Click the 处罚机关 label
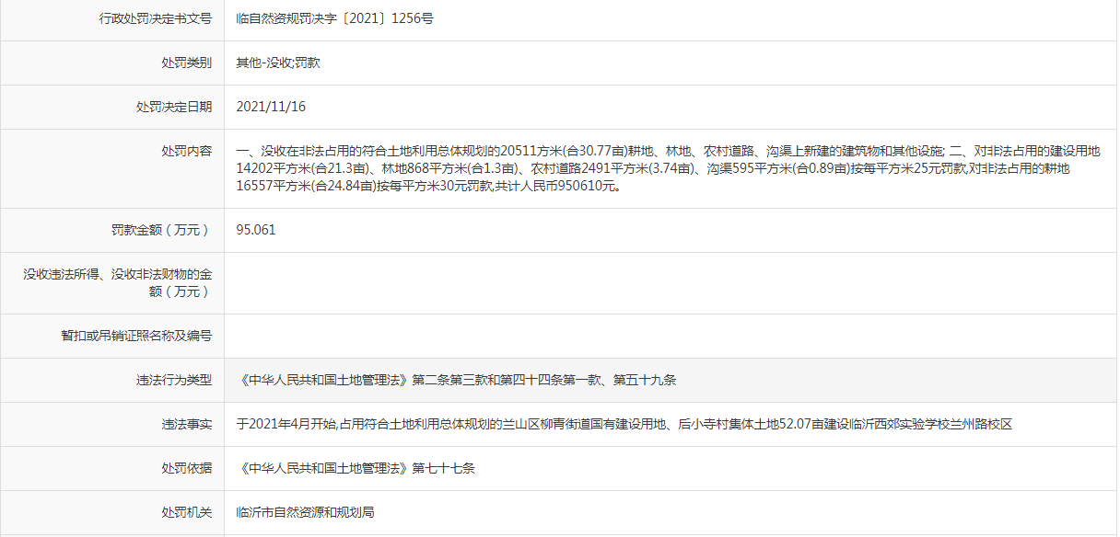The height and width of the screenshot is (537, 1120). point(185,512)
